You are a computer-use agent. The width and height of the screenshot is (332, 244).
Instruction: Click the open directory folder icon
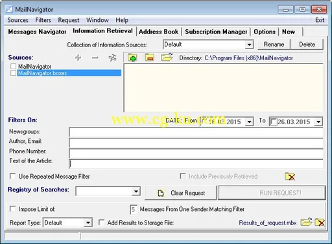[167, 57]
